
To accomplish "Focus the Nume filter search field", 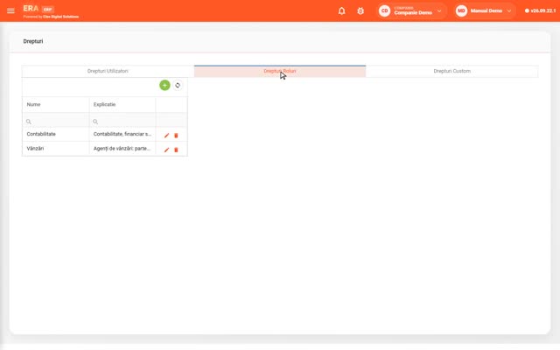I will (x=56, y=122).
